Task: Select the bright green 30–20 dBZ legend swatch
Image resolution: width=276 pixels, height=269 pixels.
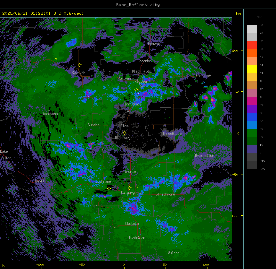Action: 252,133
